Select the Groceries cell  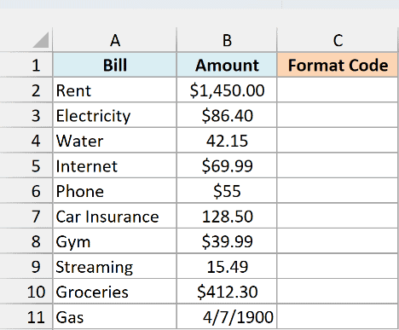[115, 292]
